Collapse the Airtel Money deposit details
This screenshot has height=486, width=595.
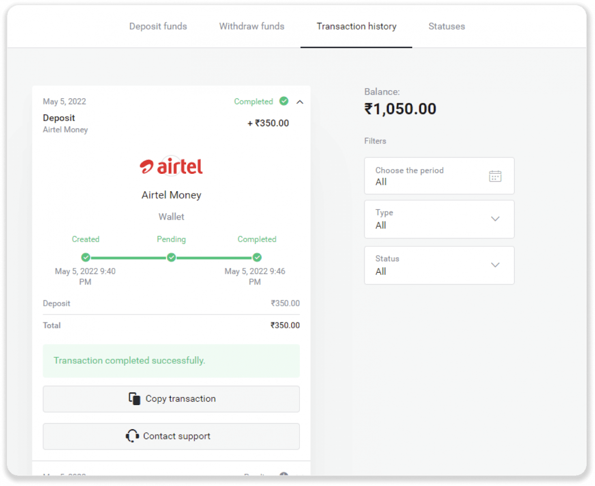tap(300, 102)
